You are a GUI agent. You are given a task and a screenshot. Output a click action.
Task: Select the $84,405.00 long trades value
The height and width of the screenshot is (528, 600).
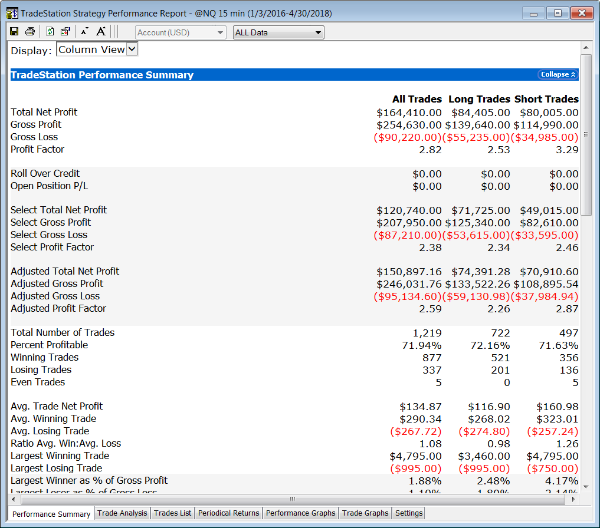point(481,113)
